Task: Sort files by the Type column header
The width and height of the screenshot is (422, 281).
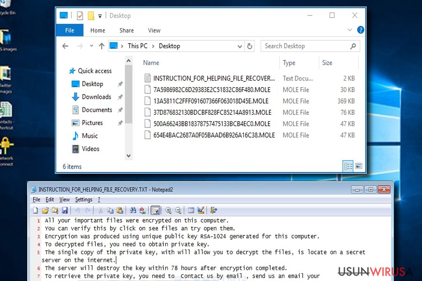Action: [289, 63]
